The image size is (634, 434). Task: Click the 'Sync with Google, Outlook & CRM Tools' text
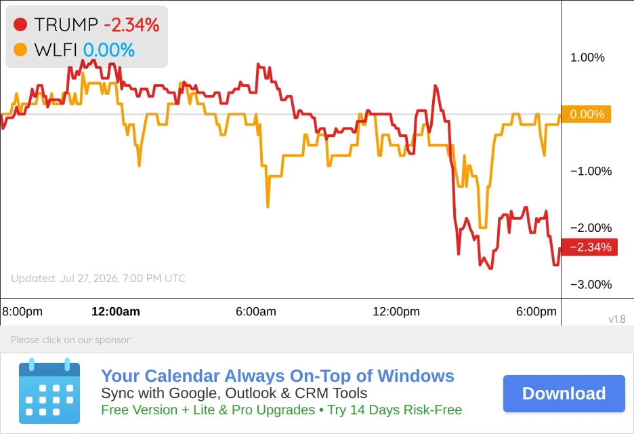click(x=234, y=393)
